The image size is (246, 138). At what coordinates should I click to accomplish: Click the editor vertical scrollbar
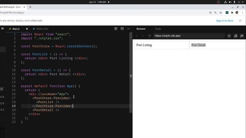(131, 73)
